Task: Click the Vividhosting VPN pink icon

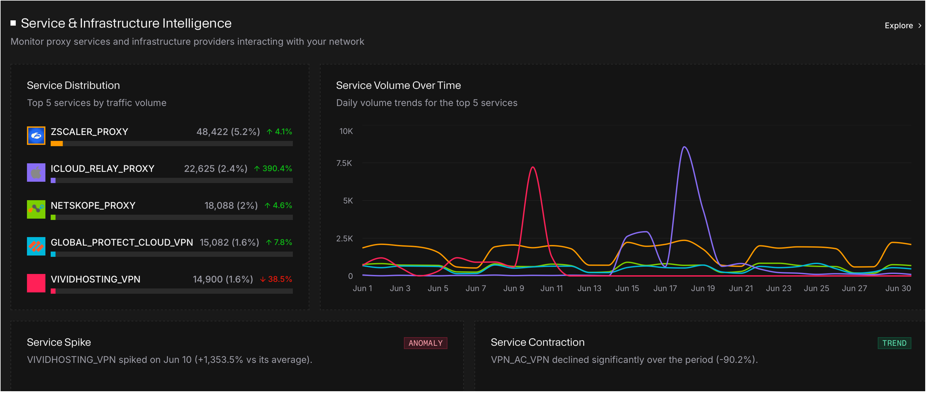Action: pos(36,283)
